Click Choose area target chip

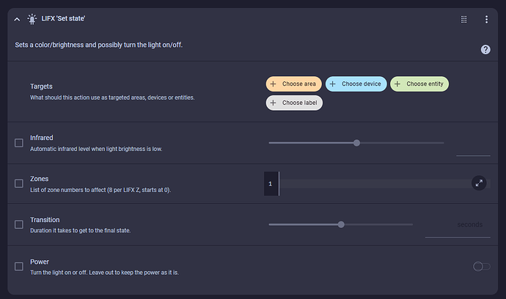point(293,84)
